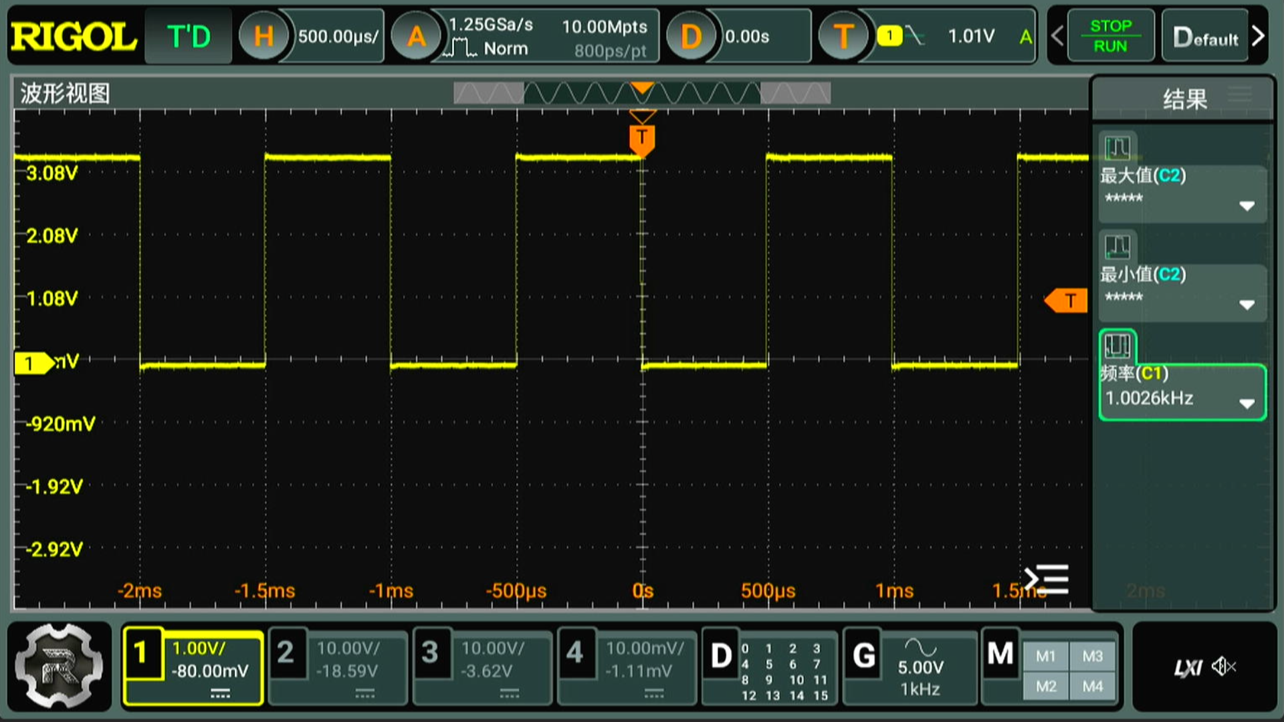1284x722 pixels.
Task: Enable channel 2 with 10.00V scale
Action: [x=338, y=666]
